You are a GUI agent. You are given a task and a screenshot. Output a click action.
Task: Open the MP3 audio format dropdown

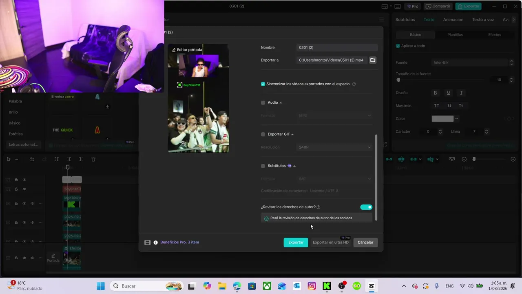coord(334,116)
